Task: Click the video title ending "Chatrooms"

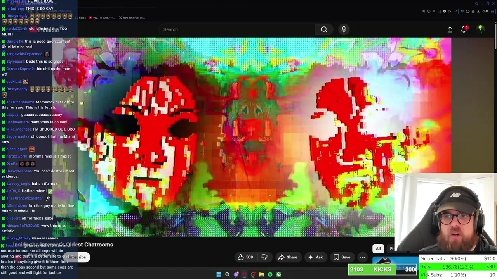Action: pyautogui.click(x=64, y=245)
